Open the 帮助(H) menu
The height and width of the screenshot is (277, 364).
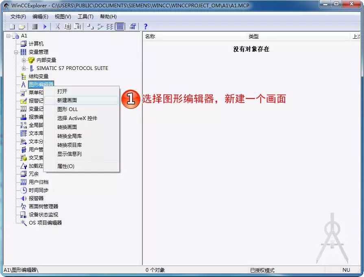click(108, 17)
